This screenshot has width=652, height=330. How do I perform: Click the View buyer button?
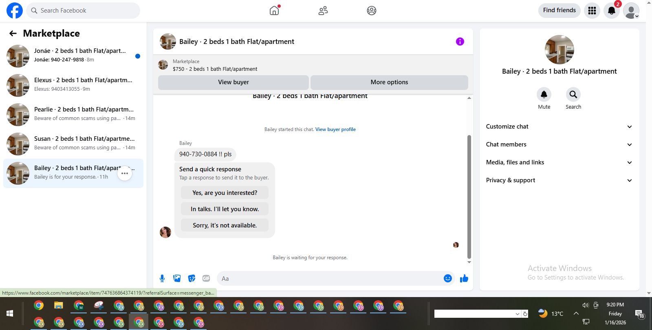click(x=233, y=82)
